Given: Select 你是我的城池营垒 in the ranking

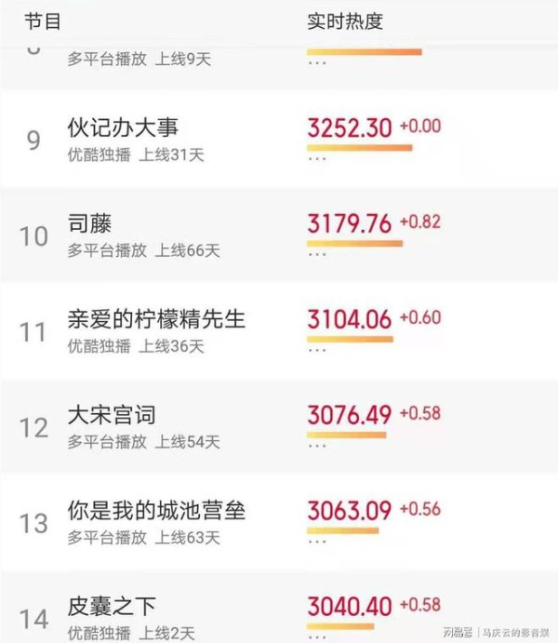Looking at the screenshot, I should coord(156,511).
